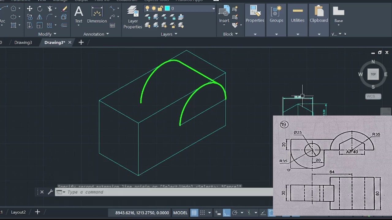Click the Leader tool icon

tap(112, 17)
